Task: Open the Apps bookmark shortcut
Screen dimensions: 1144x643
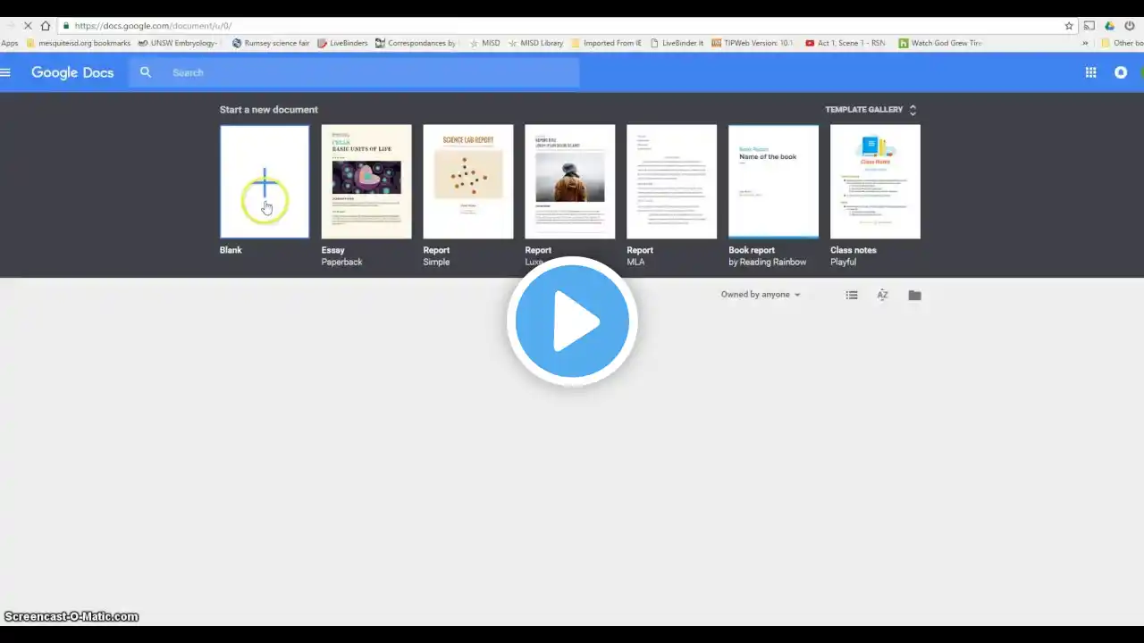Action: 9,43
